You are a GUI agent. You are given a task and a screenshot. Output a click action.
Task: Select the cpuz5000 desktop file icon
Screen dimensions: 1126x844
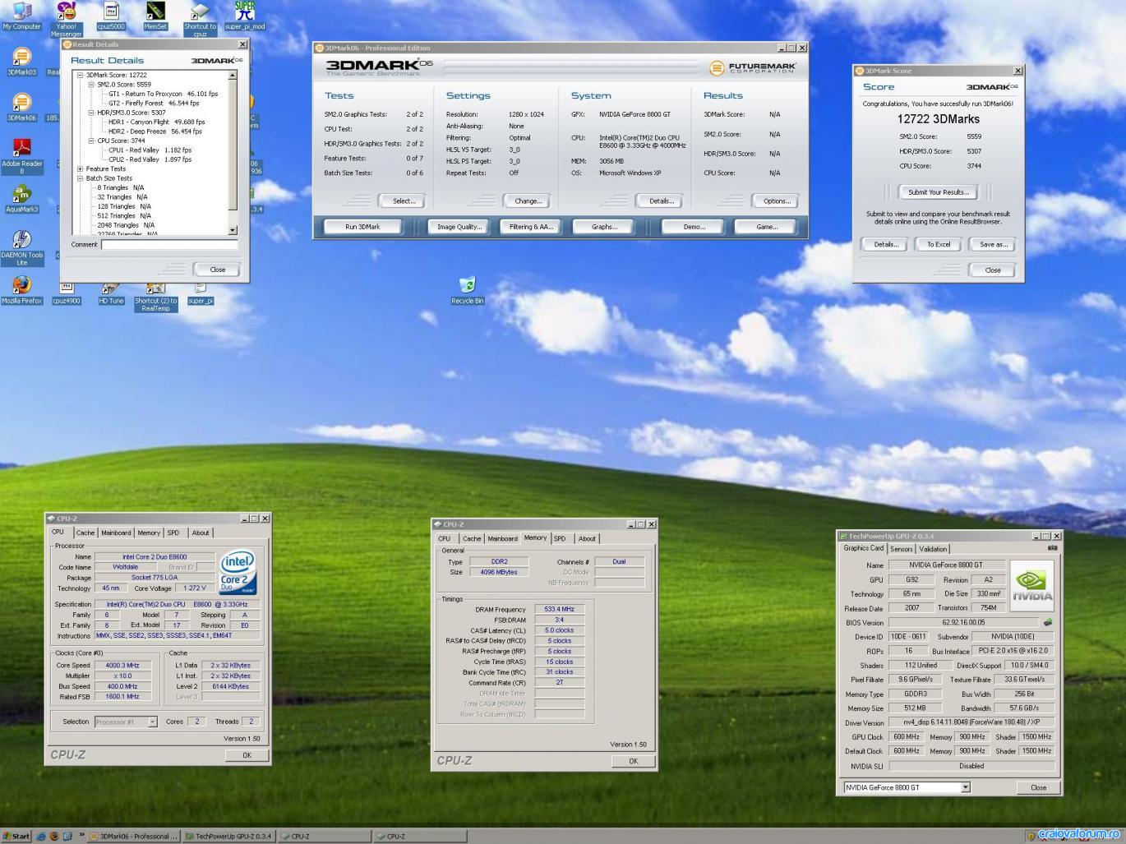click(111, 16)
